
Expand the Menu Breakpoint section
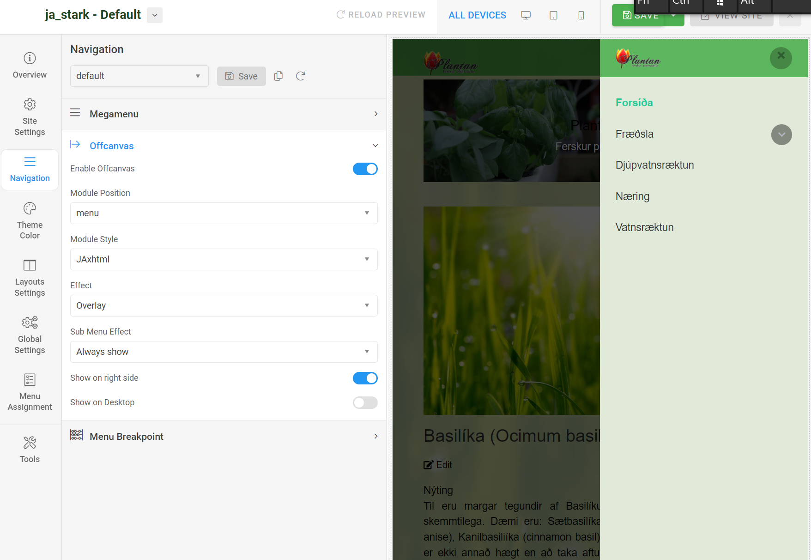[224, 437]
